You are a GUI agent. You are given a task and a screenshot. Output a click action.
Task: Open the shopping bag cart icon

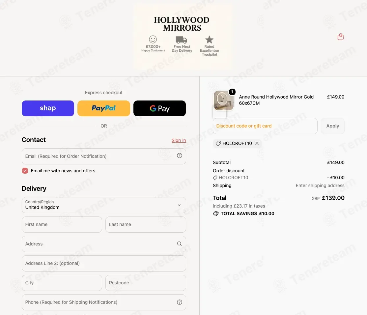(341, 37)
